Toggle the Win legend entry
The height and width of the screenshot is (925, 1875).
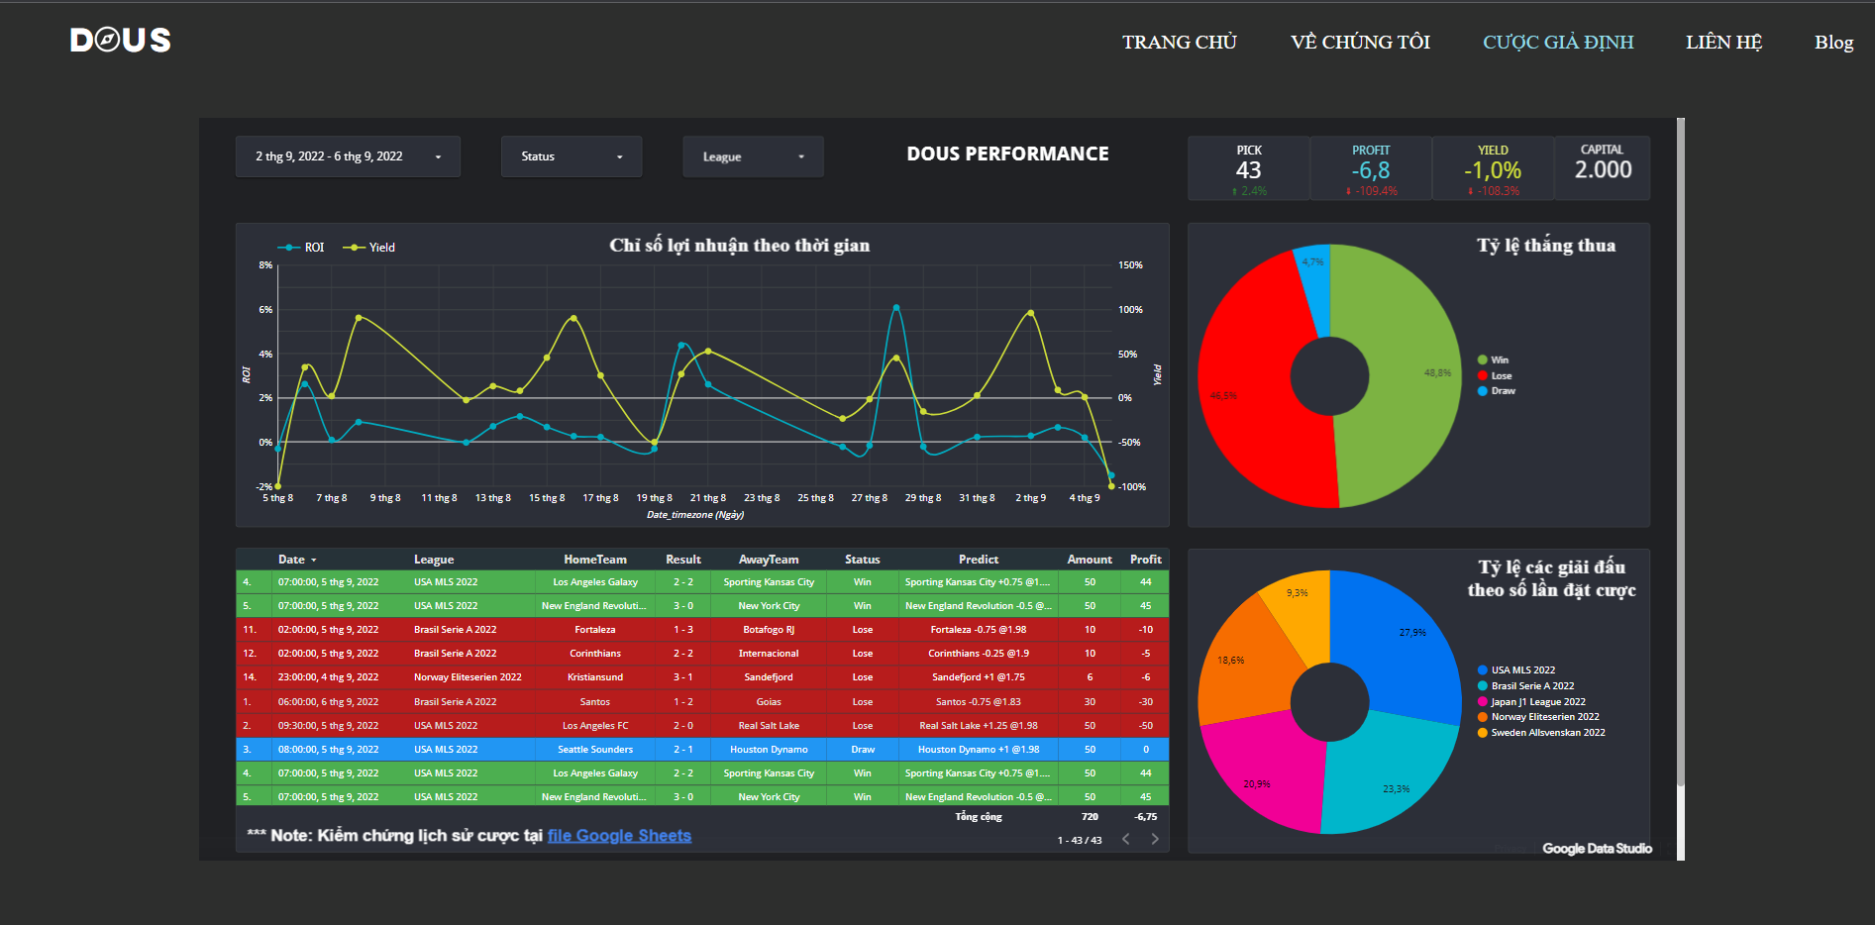click(1493, 360)
